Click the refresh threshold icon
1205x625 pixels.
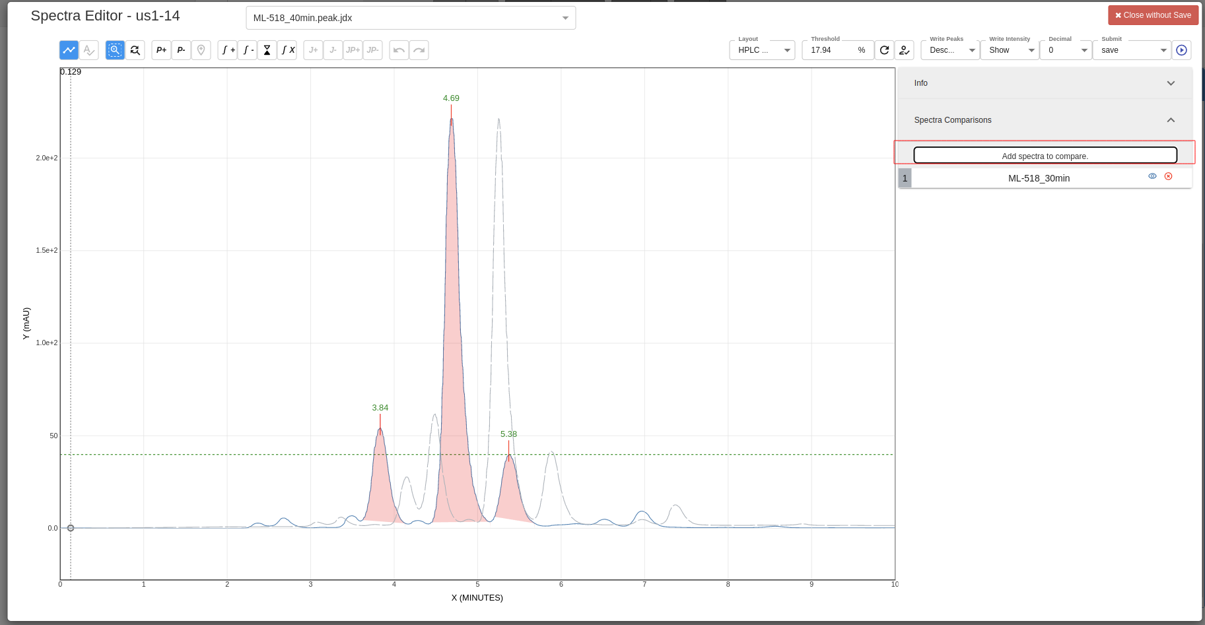[884, 49]
